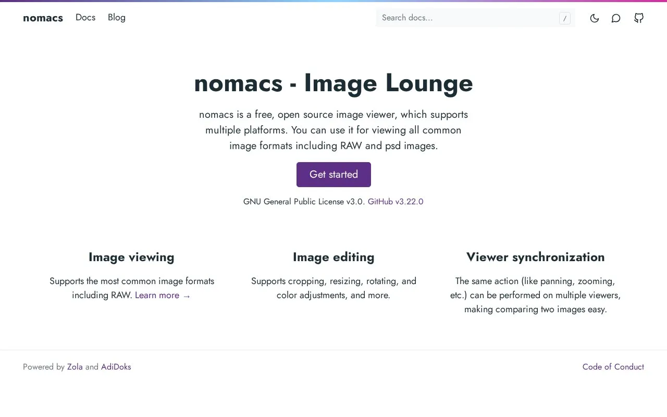Click the Image editing heading
The image size is (667, 417).
[x=333, y=257]
